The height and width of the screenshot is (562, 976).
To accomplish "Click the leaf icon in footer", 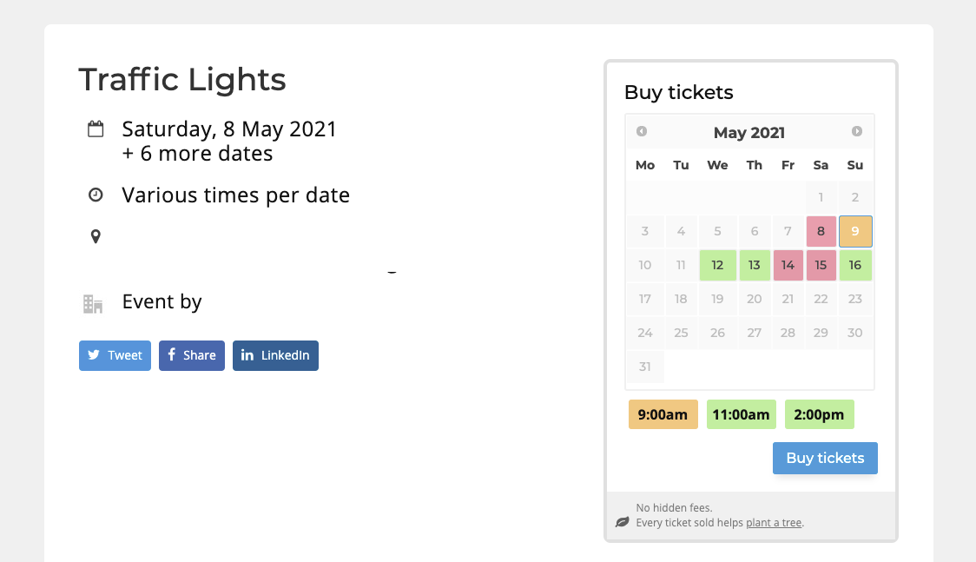I will (623, 522).
